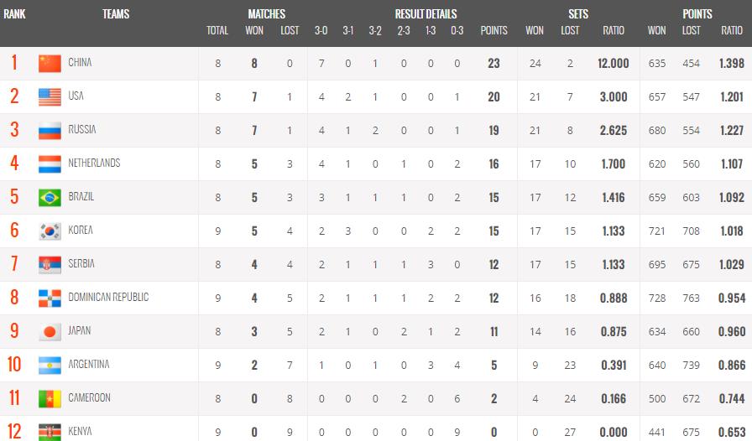This screenshot has width=752, height=441.
Task: Click China's rank number 1
Action: coord(14,63)
